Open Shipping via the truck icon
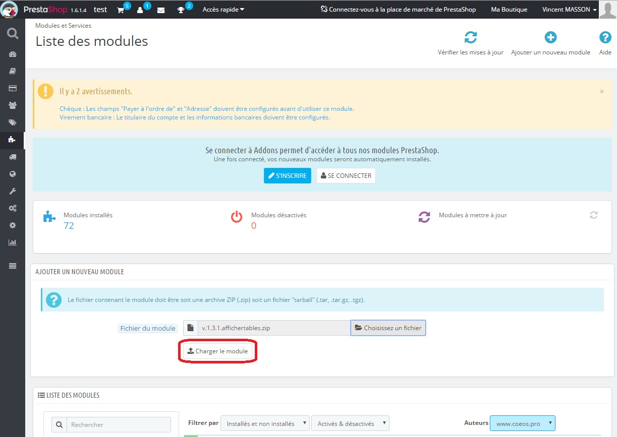617x437 pixels. click(x=13, y=157)
